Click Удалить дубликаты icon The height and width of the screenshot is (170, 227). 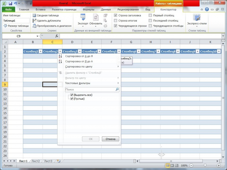pyautogui.click(x=34, y=21)
